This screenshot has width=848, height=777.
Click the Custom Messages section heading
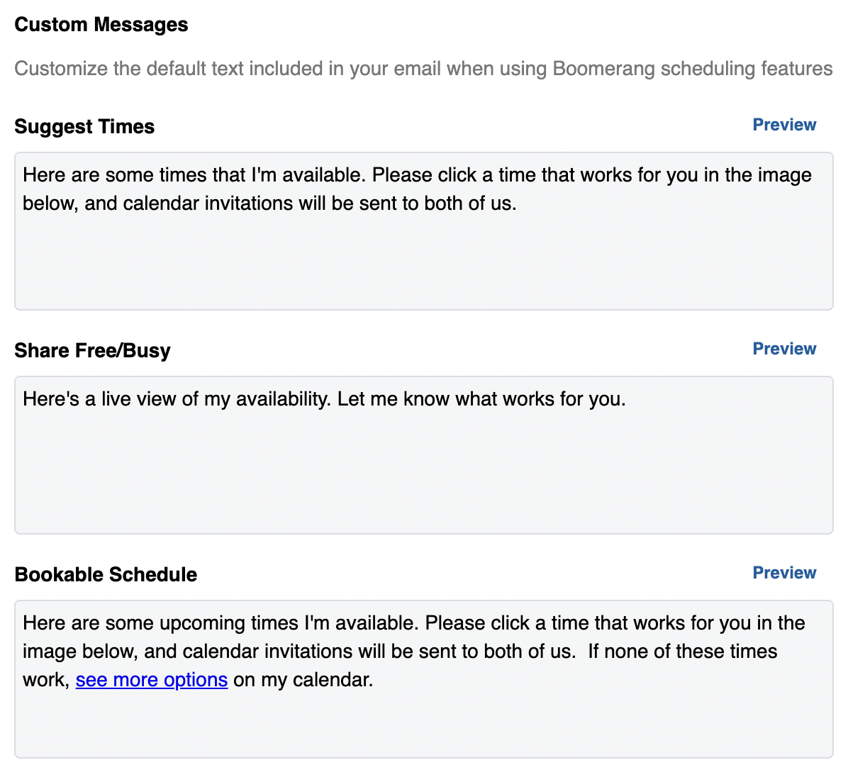101,25
